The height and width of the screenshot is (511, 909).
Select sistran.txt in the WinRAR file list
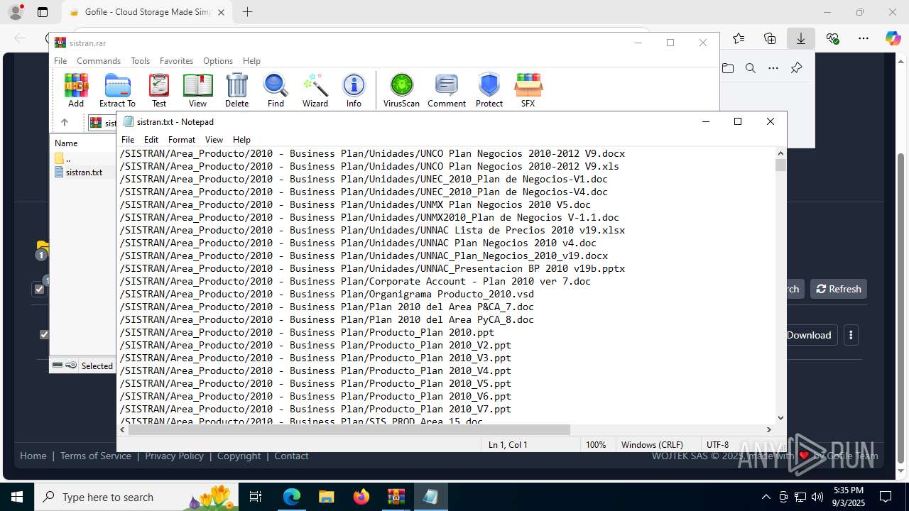pos(84,172)
